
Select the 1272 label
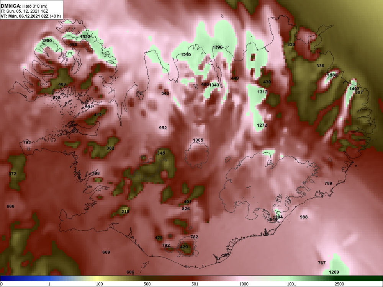point(262,125)
